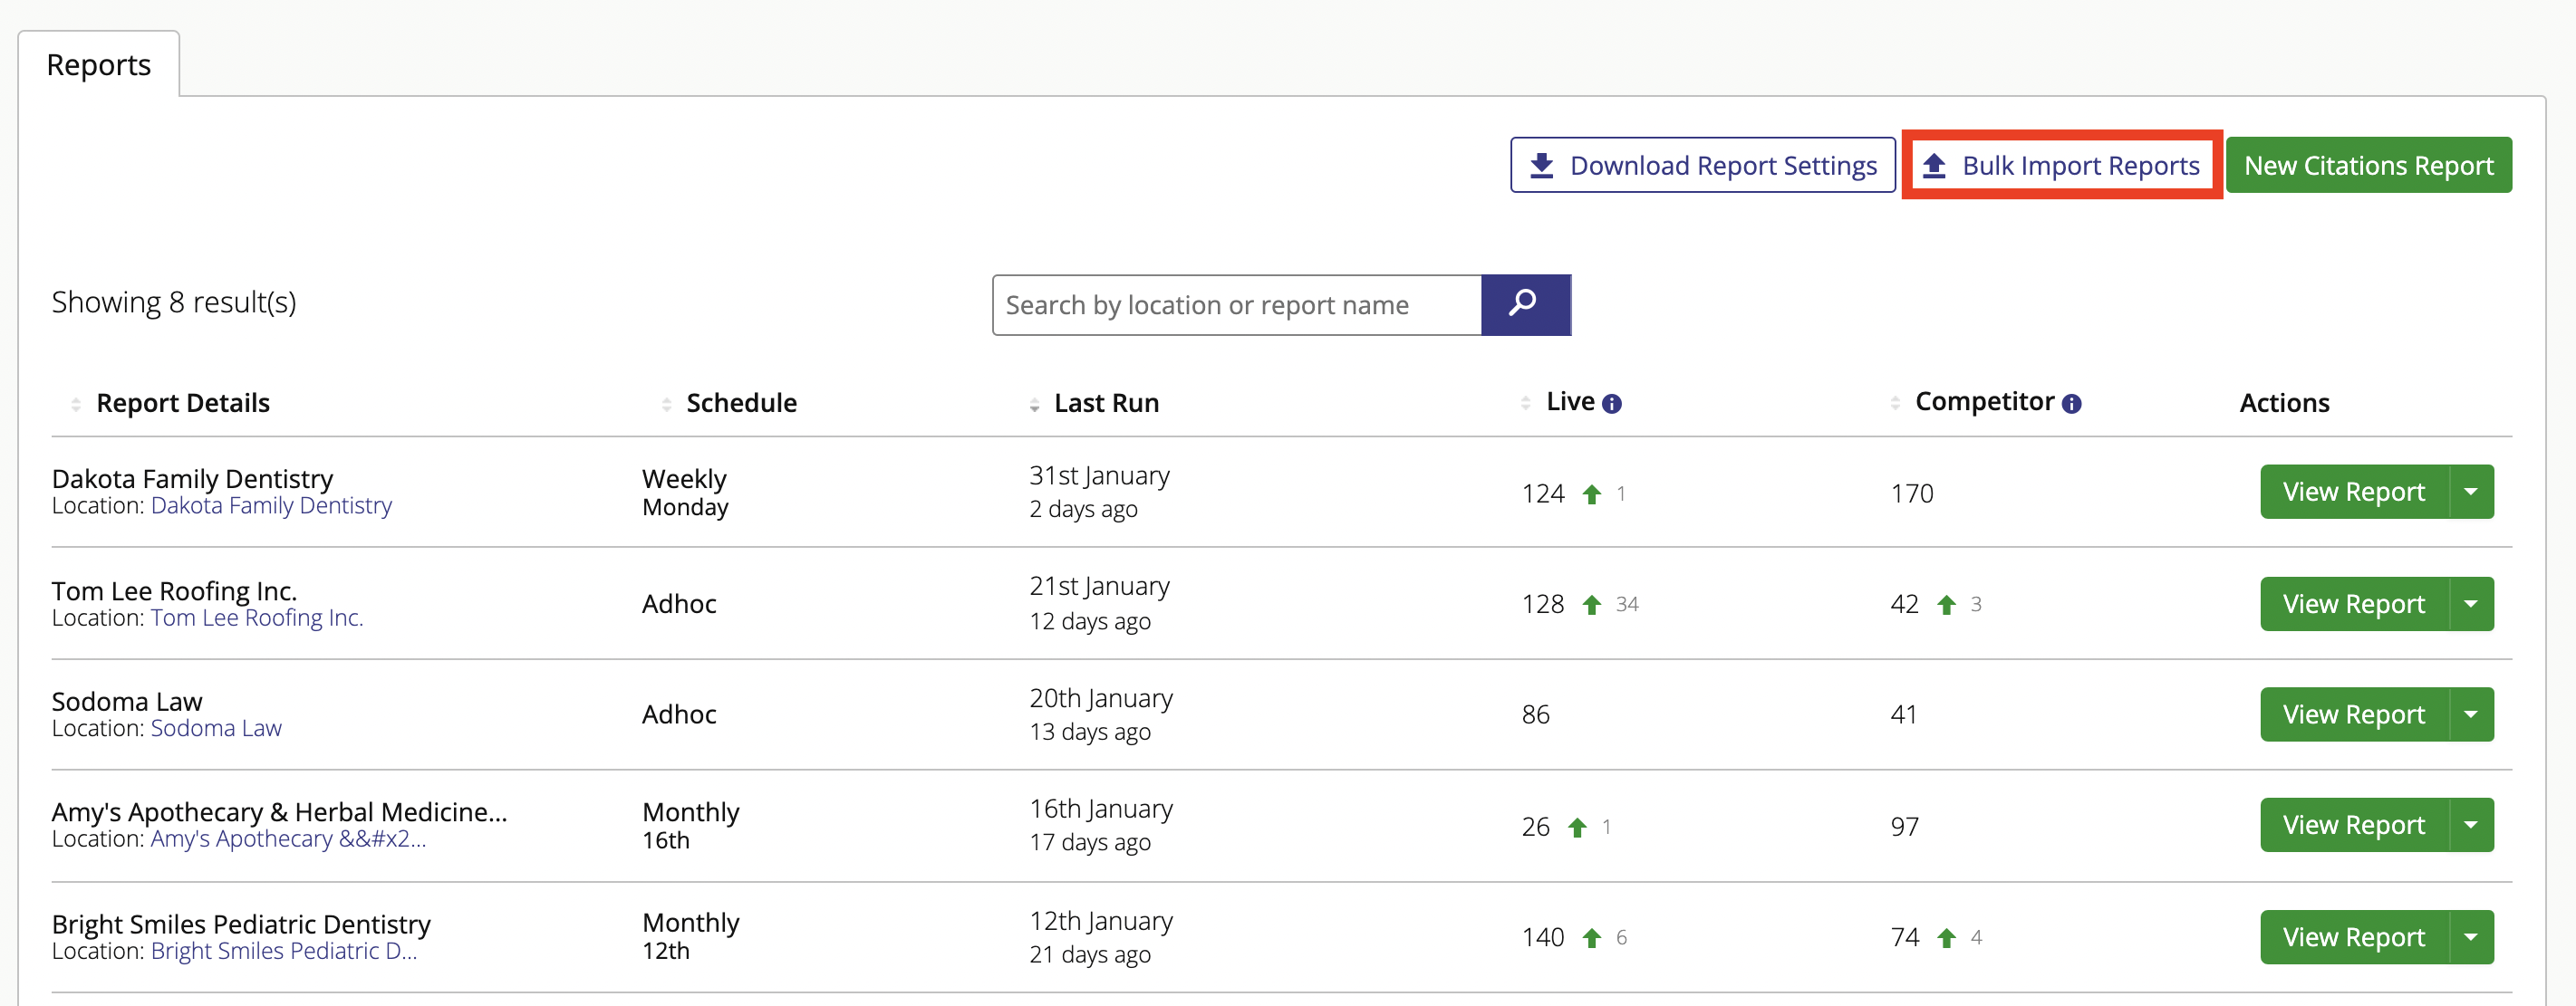
Task: Open Tom Lee Roofing Inc. location link
Action: click(257, 618)
